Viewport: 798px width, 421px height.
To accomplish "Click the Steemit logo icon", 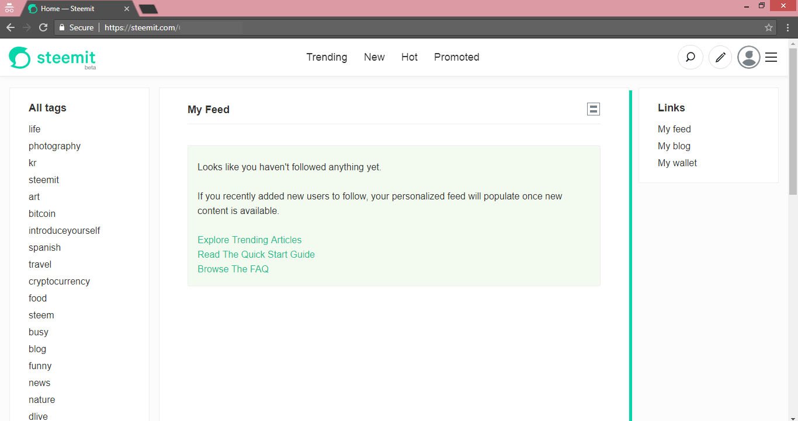I will (19, 57).
